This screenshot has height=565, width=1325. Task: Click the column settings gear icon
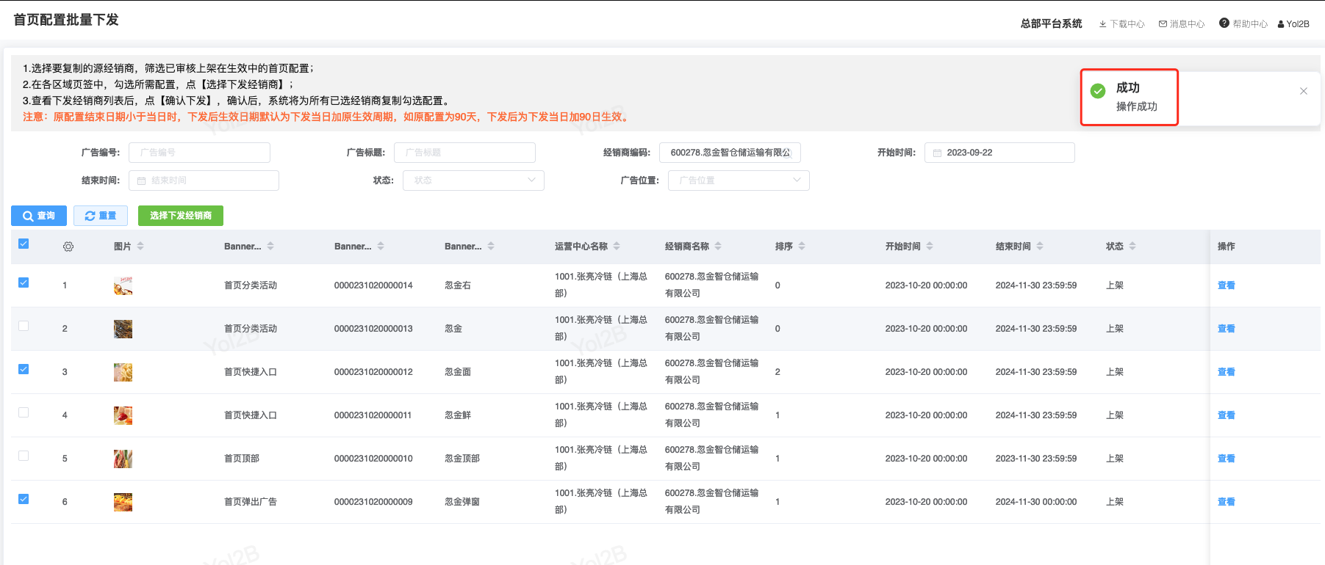(x=68, y=247)
